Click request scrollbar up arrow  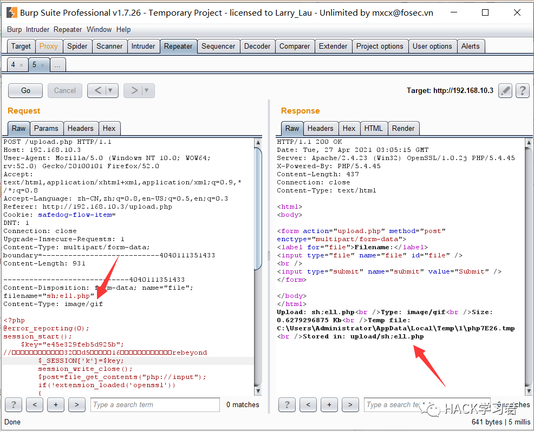pos(258,142)
